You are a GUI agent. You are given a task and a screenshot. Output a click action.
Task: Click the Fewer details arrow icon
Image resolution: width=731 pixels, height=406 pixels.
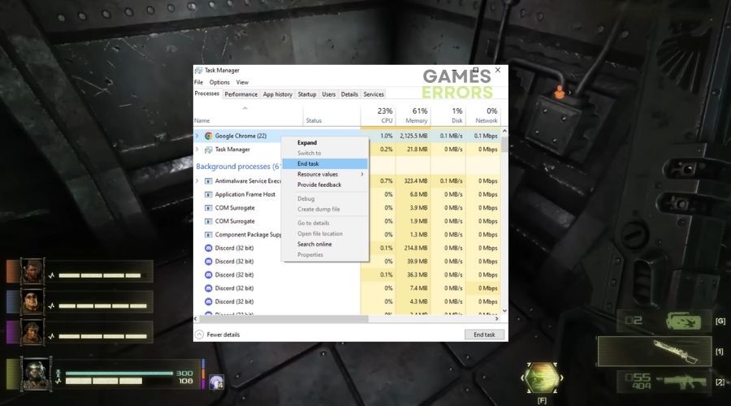point(199,335)
